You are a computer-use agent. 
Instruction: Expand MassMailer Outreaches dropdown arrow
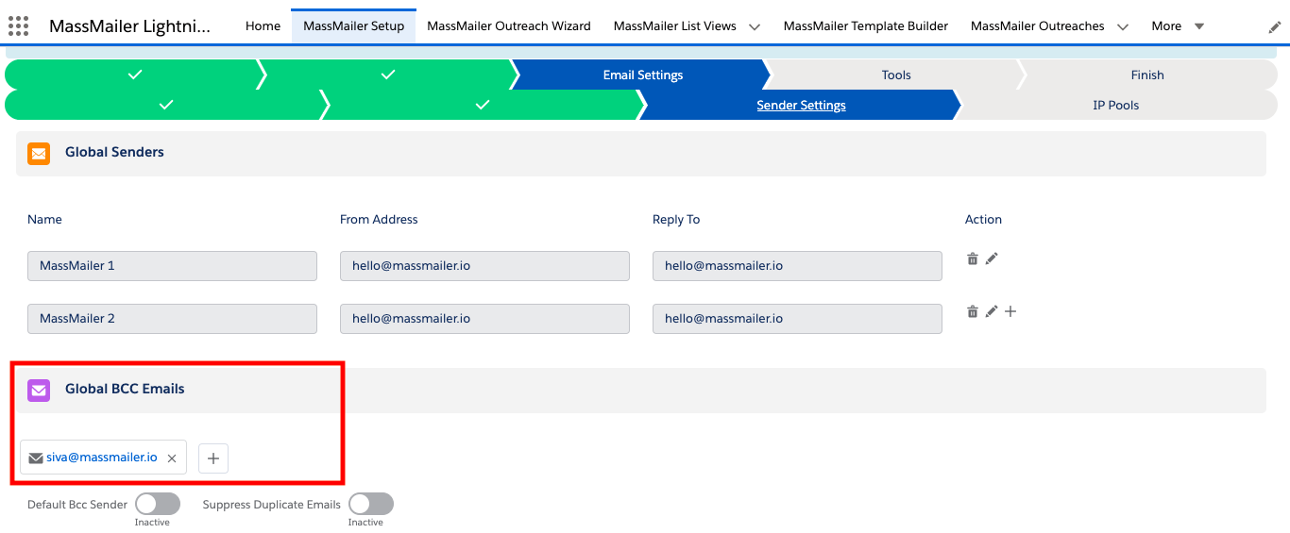tap(1123, 27)
